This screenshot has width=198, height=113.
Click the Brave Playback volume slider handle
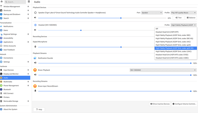pos(191,75)
